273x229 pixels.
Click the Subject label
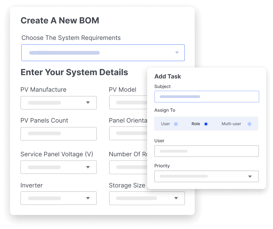point(163,86)
